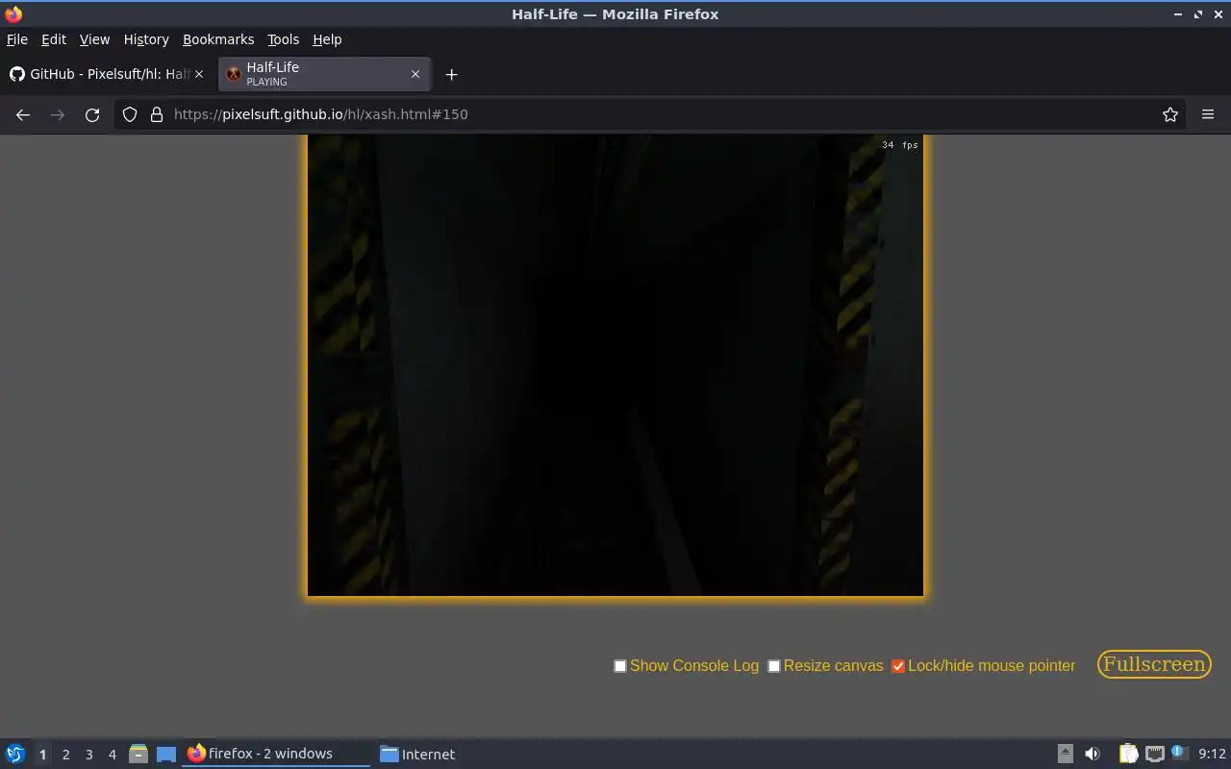
Task: Enable Show Console Log checkbox
Action: (x=620, y=666)
